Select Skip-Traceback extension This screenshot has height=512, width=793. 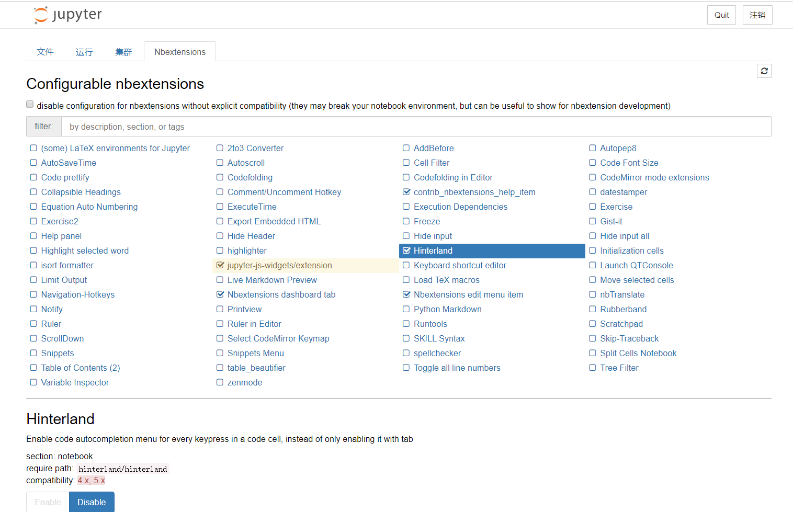629,339
